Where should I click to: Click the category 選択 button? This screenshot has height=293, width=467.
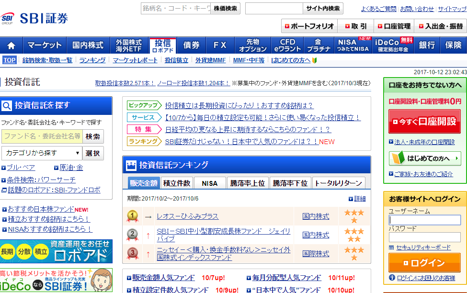93,153
